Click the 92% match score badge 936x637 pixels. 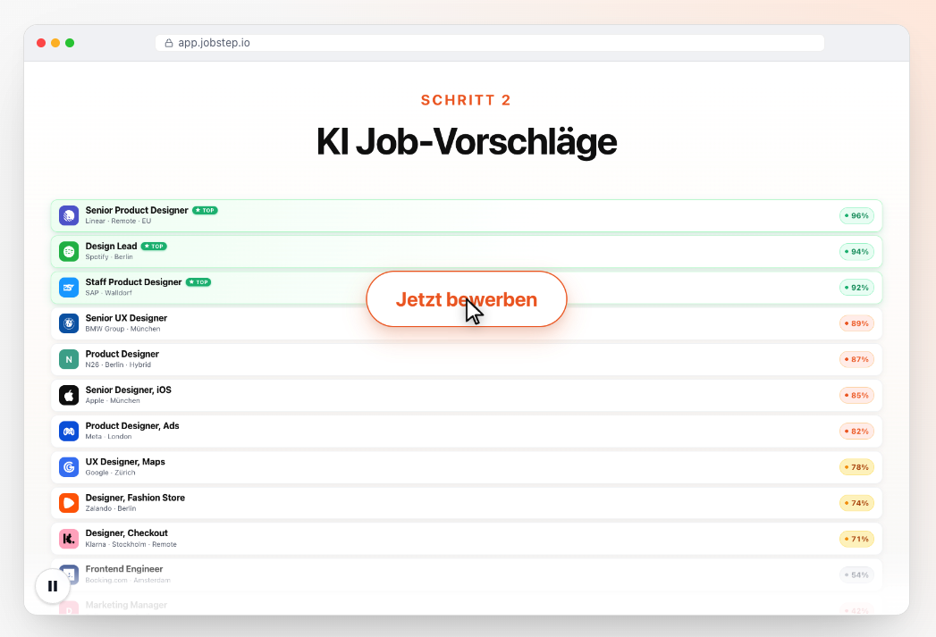[x=856, y=288]
